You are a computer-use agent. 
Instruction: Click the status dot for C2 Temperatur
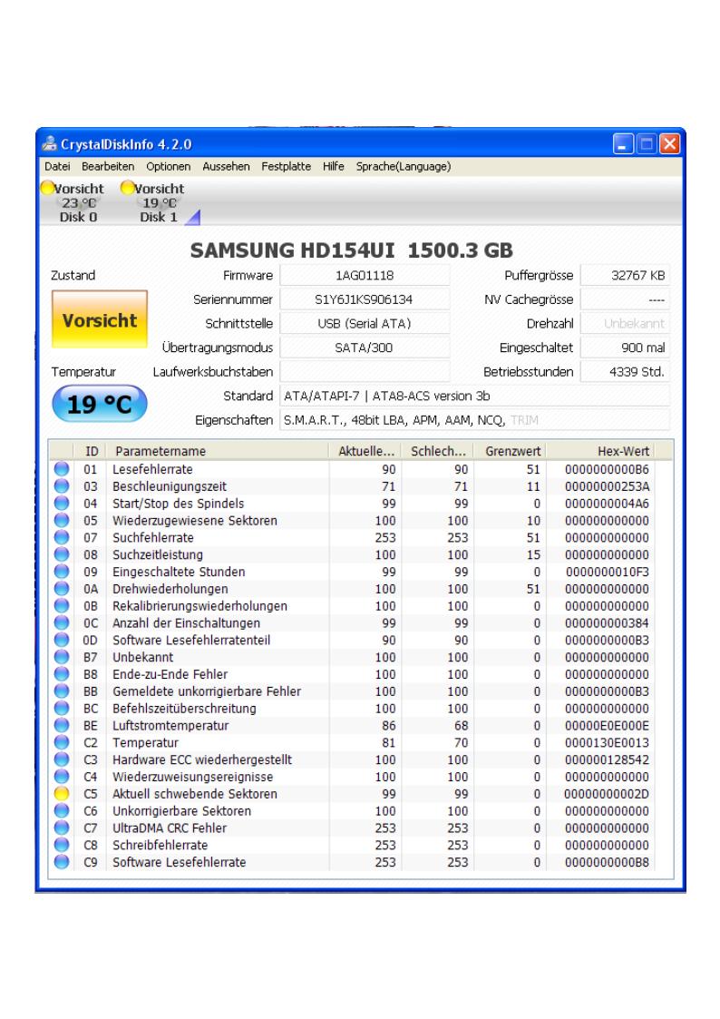[62, 742]
